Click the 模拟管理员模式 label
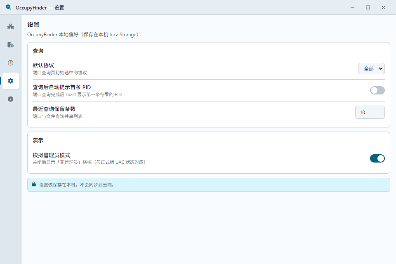The height and width of the screenshot is (264, 396). (x=51, y=155)
